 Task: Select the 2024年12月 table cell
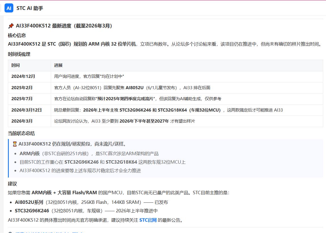(x=29, y=77)
